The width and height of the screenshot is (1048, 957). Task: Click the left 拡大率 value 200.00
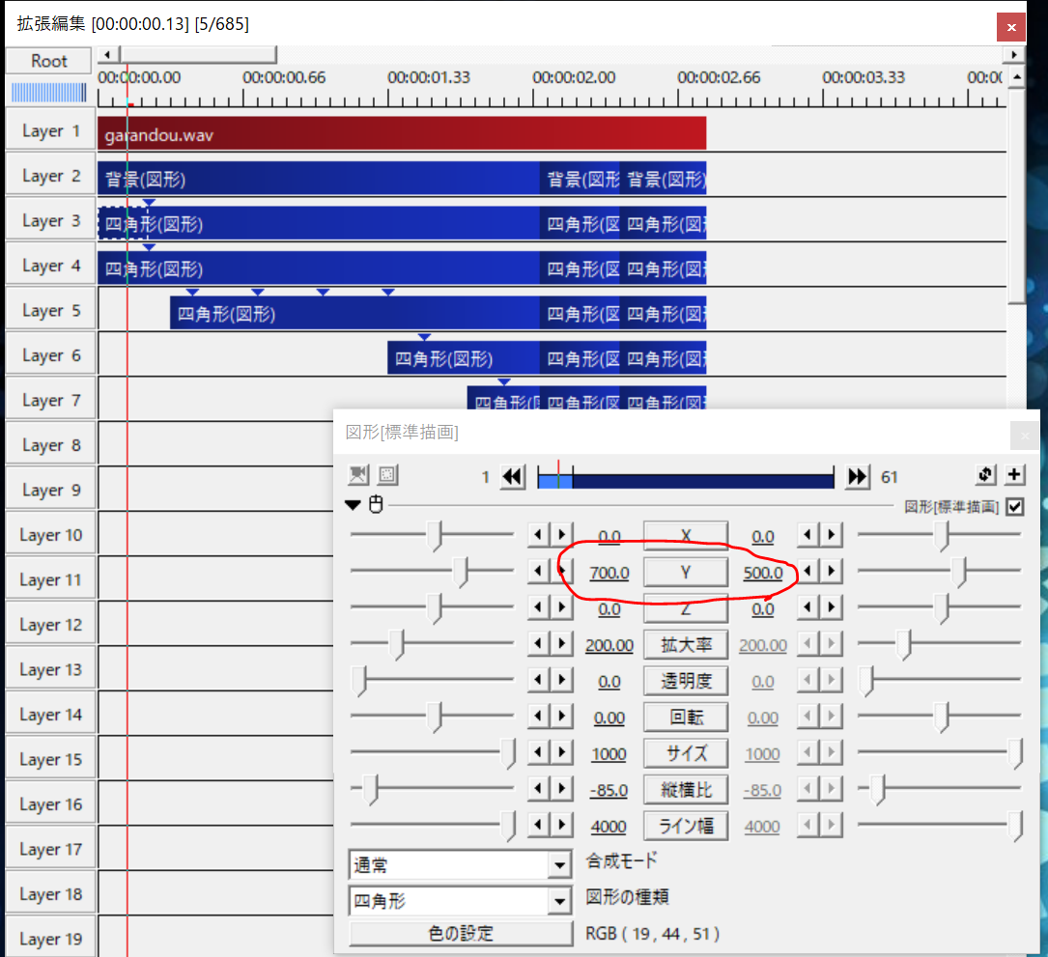tap(609, 646)
